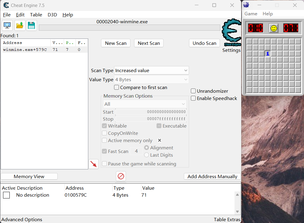Screen dimensions: 304x223
Task: Click the open folder load table icon
Action: pyautogui.click(x=20, y=25)
